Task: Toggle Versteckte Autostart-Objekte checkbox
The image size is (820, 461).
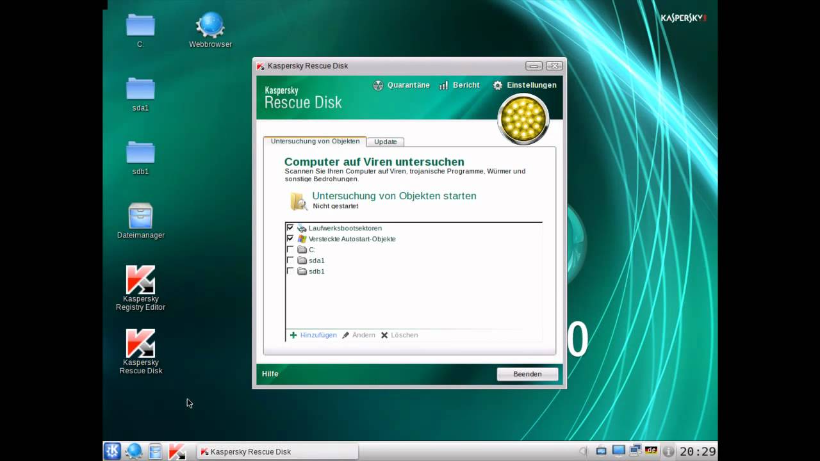Action: [290, 239]
